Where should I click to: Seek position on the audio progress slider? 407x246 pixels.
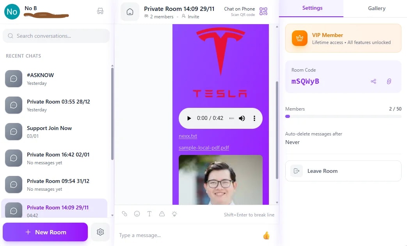[231, 118]
